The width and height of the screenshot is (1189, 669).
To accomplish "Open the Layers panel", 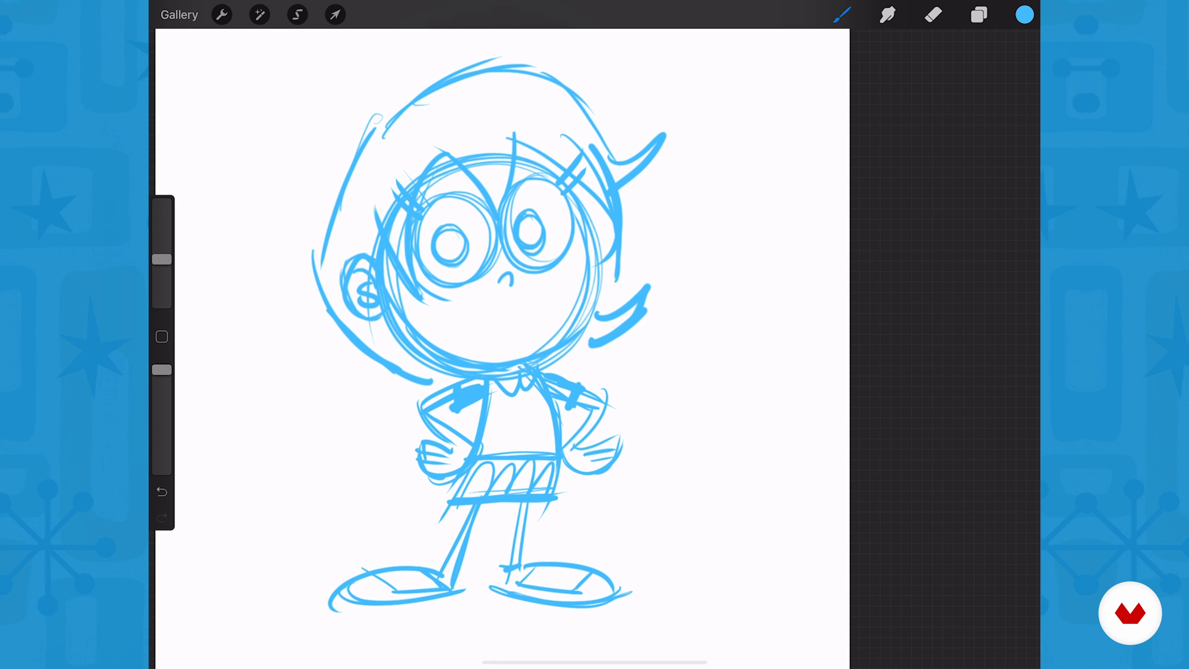I will coord(978,15).
